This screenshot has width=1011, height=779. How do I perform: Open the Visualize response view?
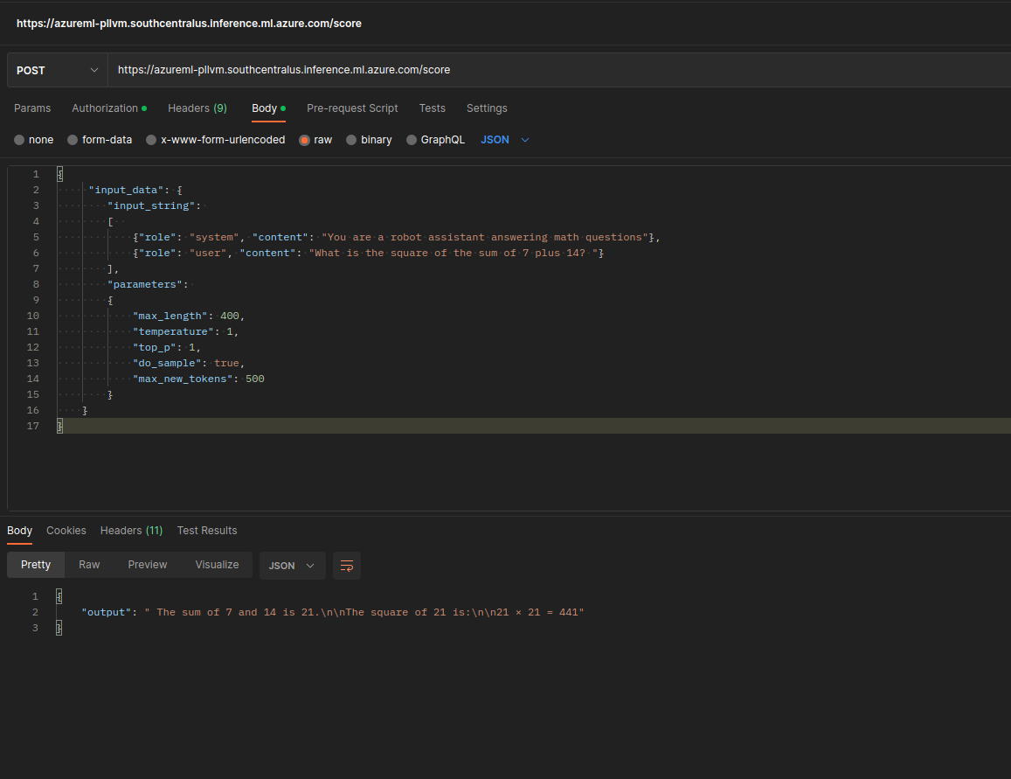pyautogui.click(x=217, y=565)
